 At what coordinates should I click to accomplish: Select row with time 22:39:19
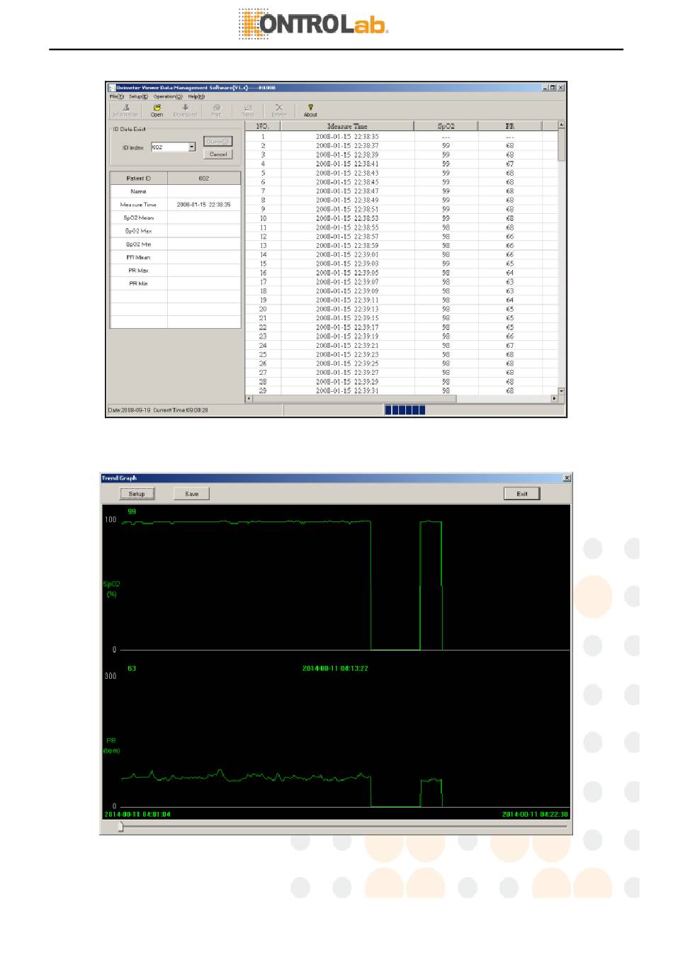[401, 337]
